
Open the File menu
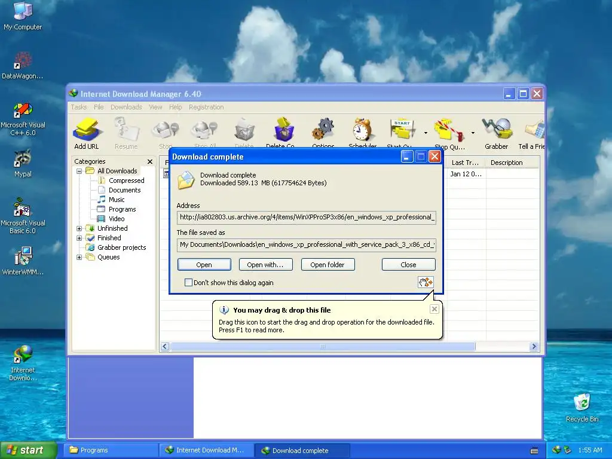click(99, 107)
